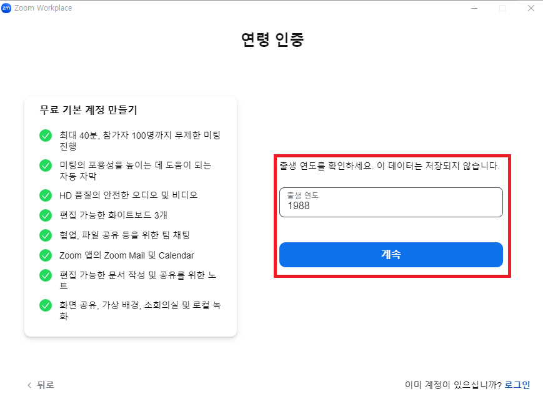Screen dimensions: 543x409
Task: Click the back chevron before 뒤로
Action: pos(29,385)
